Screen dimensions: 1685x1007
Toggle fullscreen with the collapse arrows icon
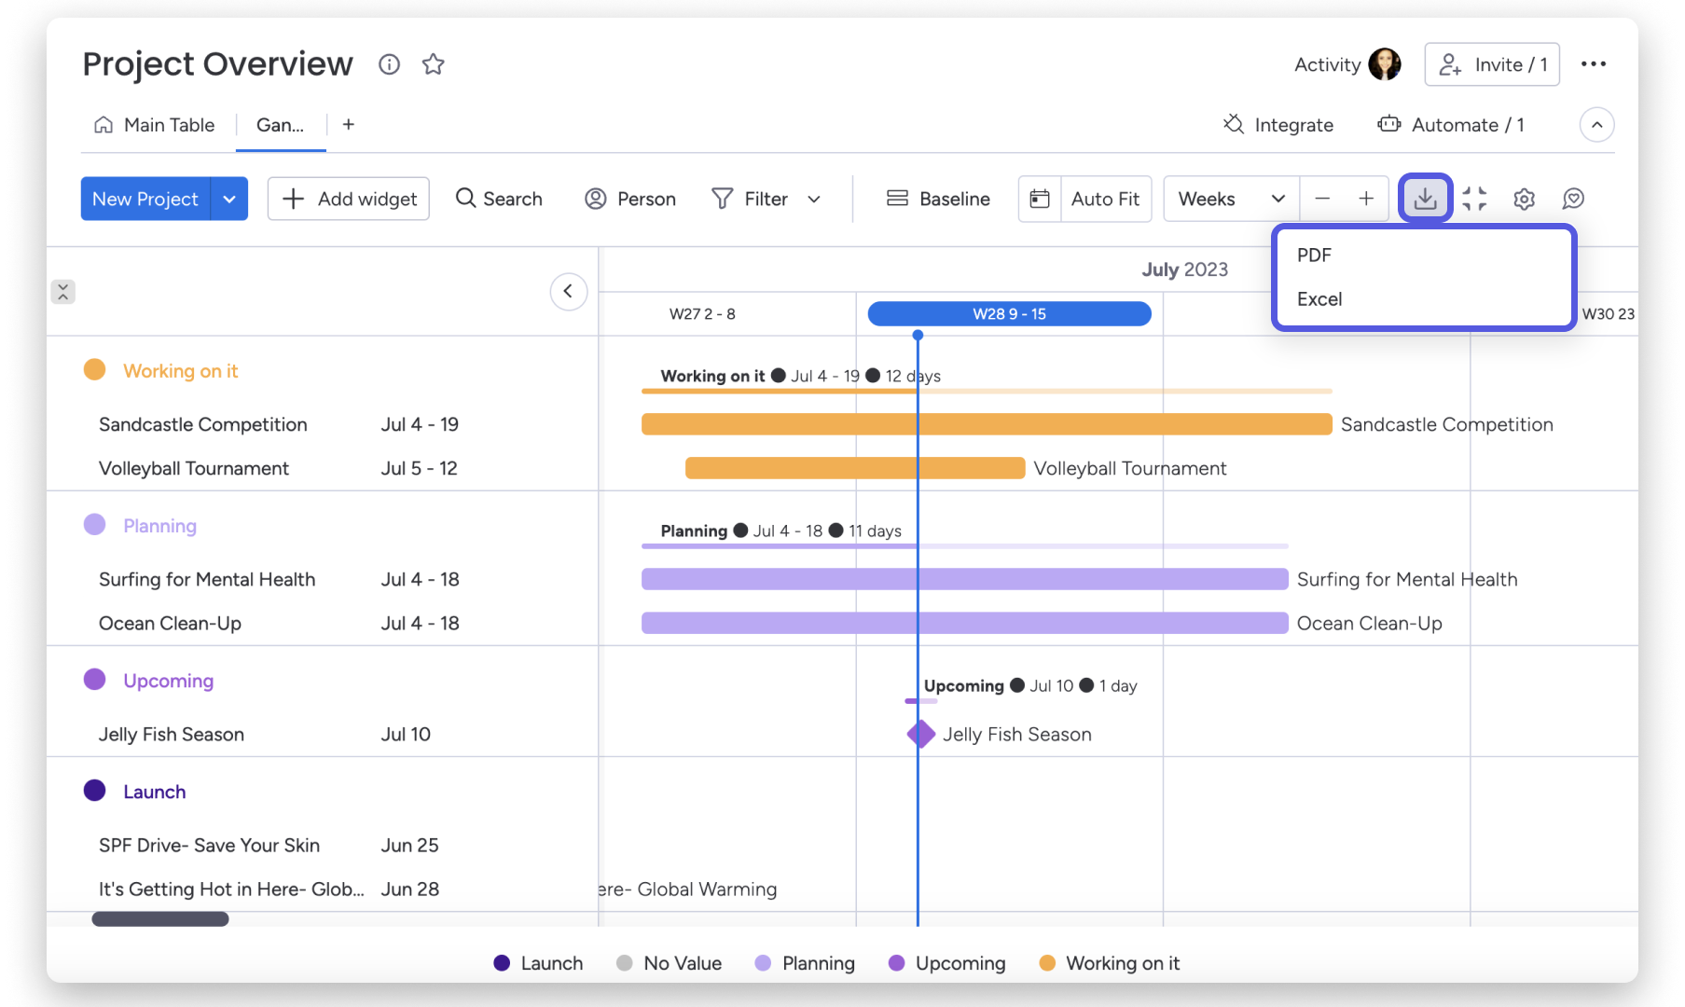1474,199
